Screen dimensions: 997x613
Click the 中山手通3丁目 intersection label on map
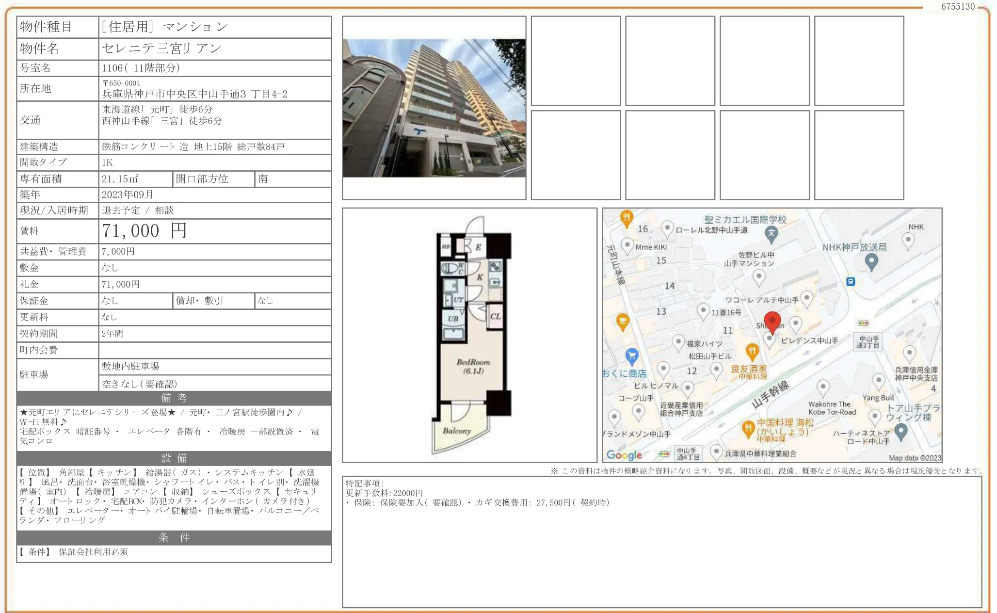(x=867, y=342)
